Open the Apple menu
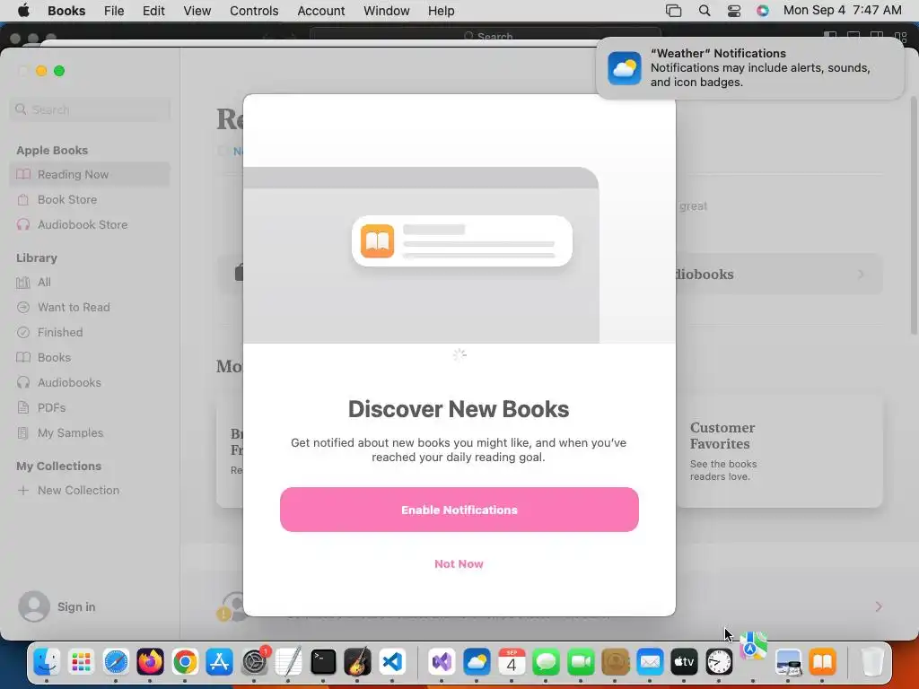 [23, 11]
